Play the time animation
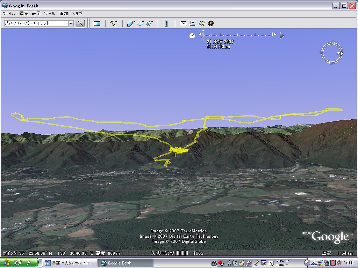This screenshot has height=268, width=358. click(x=282, y=36)
